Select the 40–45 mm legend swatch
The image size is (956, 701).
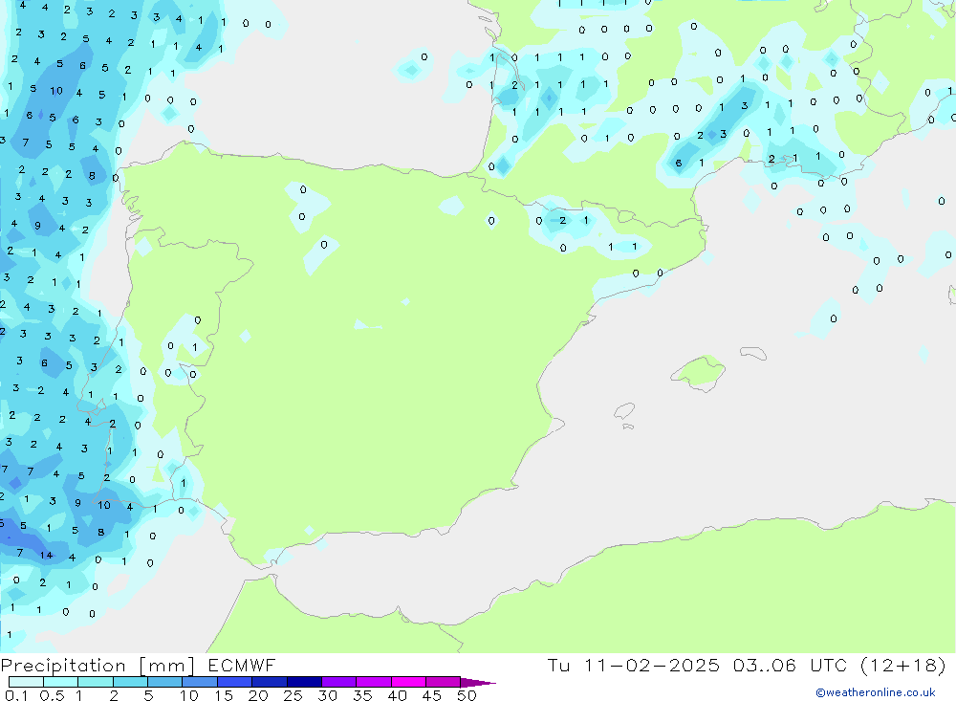click(x=408, y=682)
